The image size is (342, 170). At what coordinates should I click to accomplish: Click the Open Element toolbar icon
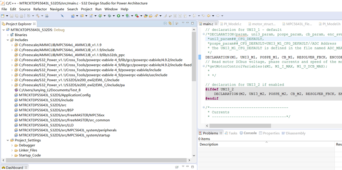pos(146,16)
